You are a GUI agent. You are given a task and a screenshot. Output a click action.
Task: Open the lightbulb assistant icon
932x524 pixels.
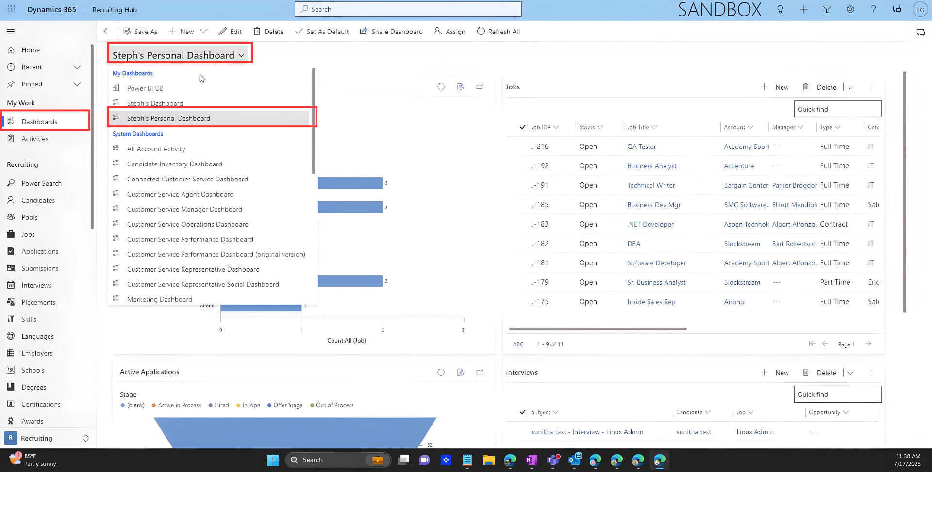(x=780, y=9)
